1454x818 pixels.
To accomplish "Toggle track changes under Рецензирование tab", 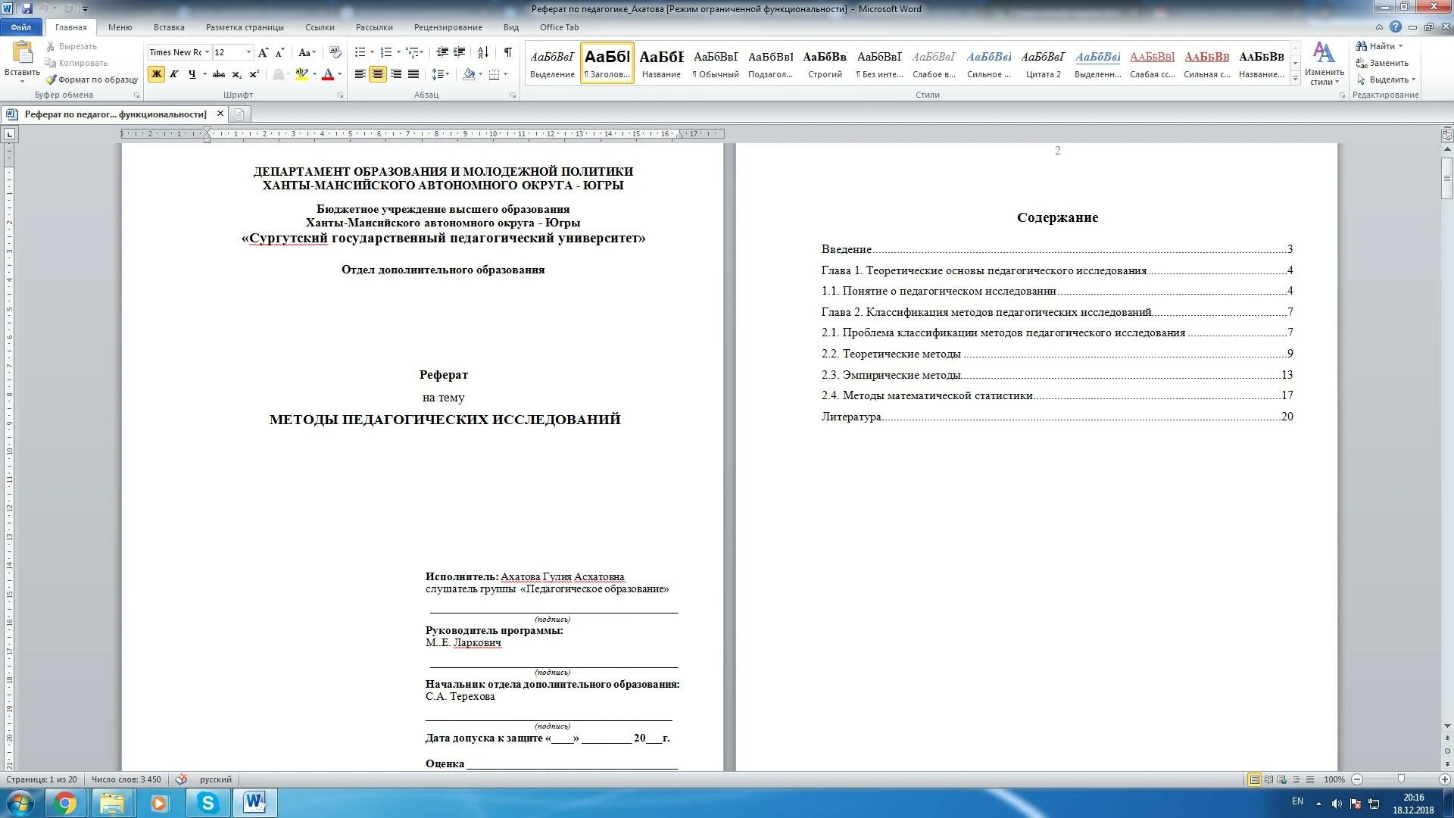I will (x=446, y=27).
